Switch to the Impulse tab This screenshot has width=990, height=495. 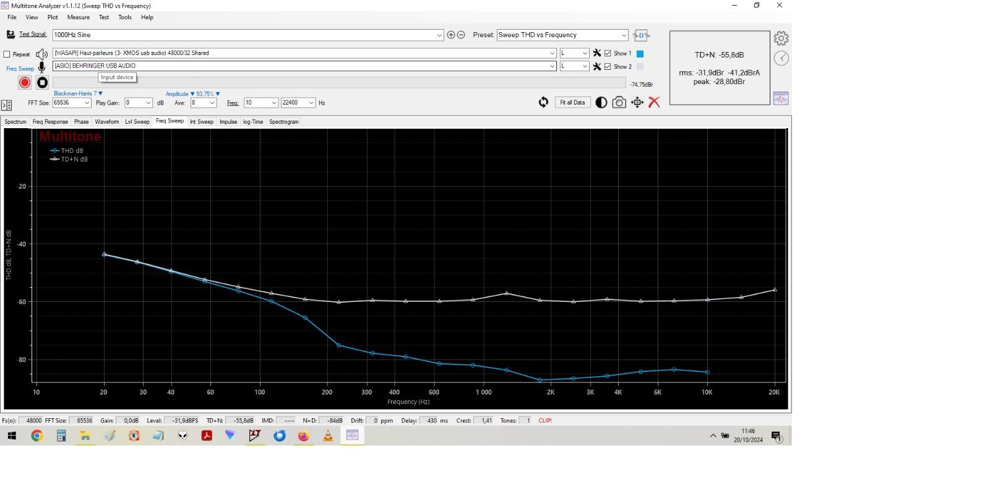tap(228, 122)
